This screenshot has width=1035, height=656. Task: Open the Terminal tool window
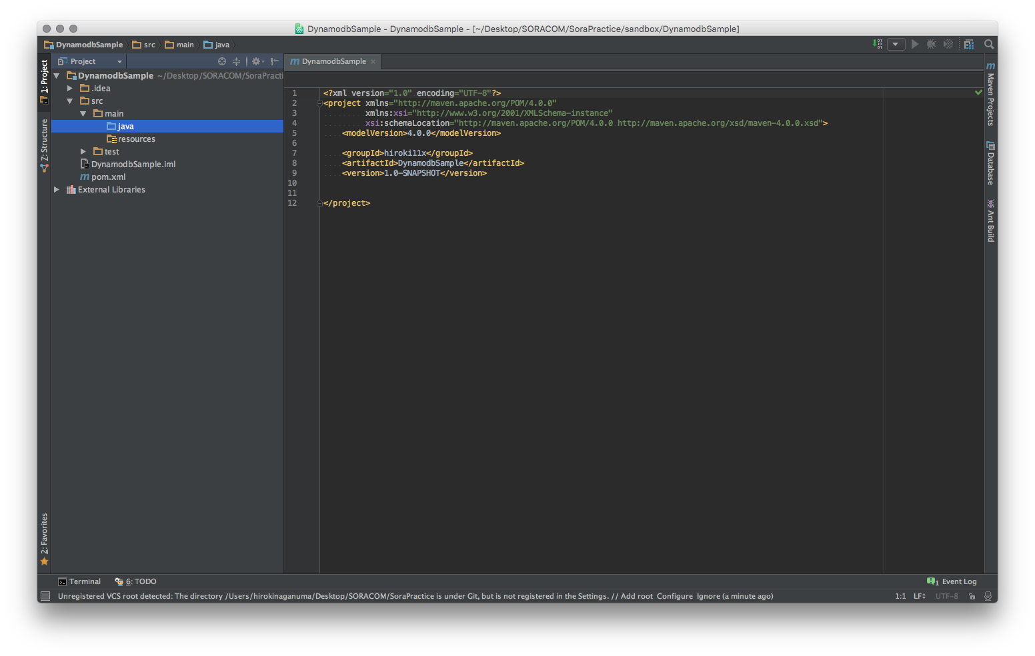click(x=79, y=581)
